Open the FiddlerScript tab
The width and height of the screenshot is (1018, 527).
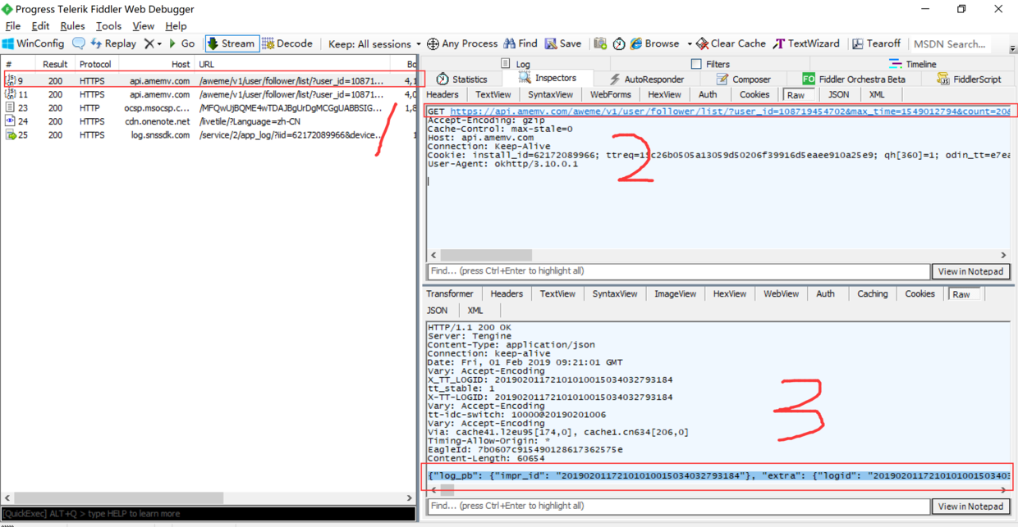(969, 79)
